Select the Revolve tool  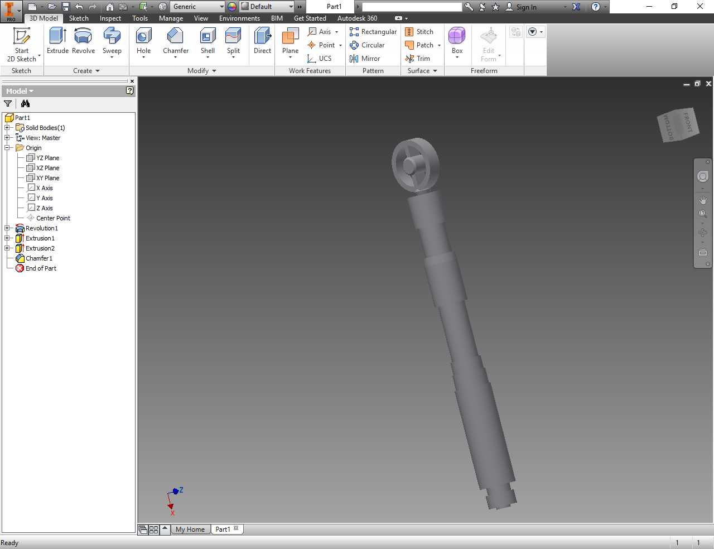(83, 41)
